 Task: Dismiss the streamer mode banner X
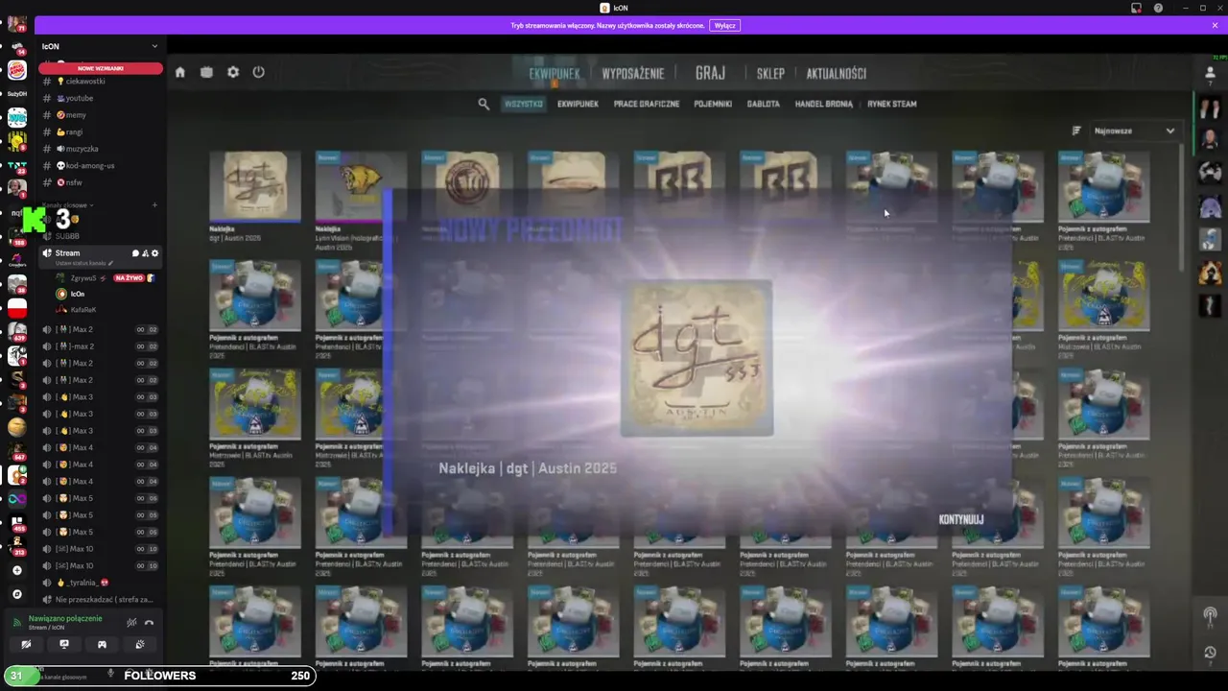pos(1216,26)
